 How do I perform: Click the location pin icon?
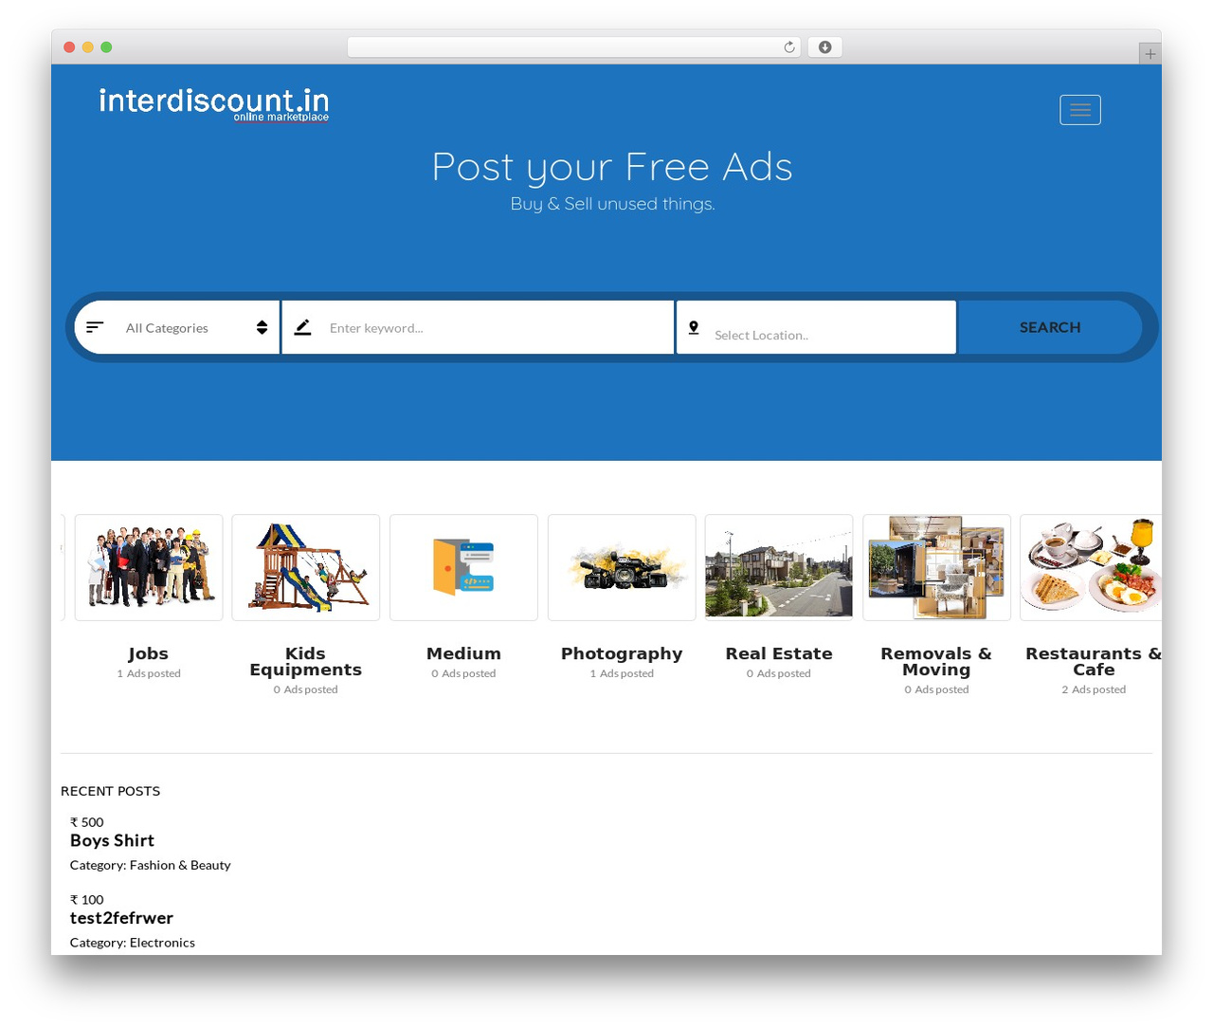point(694,327)
